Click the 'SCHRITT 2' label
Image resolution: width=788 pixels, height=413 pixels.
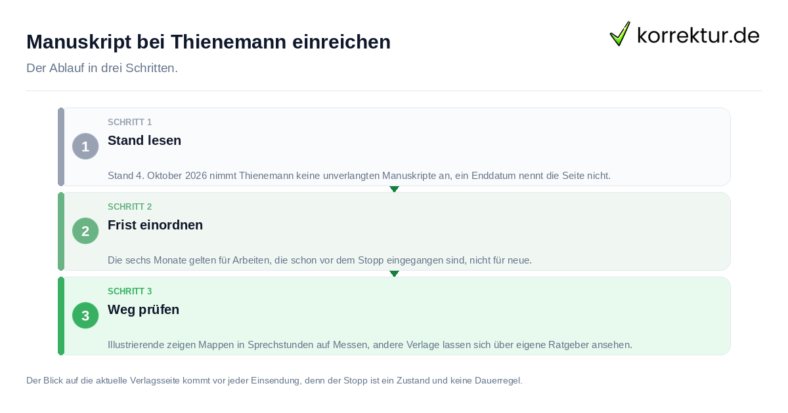pyautogui.click(x=130, y=207)
